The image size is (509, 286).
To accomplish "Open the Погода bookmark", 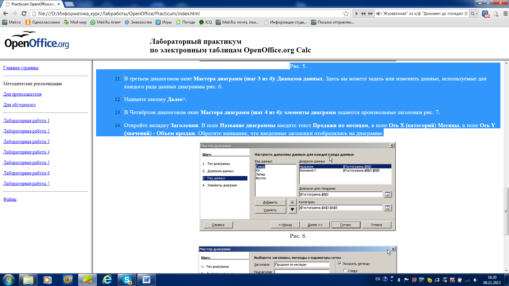I will 185,22.
